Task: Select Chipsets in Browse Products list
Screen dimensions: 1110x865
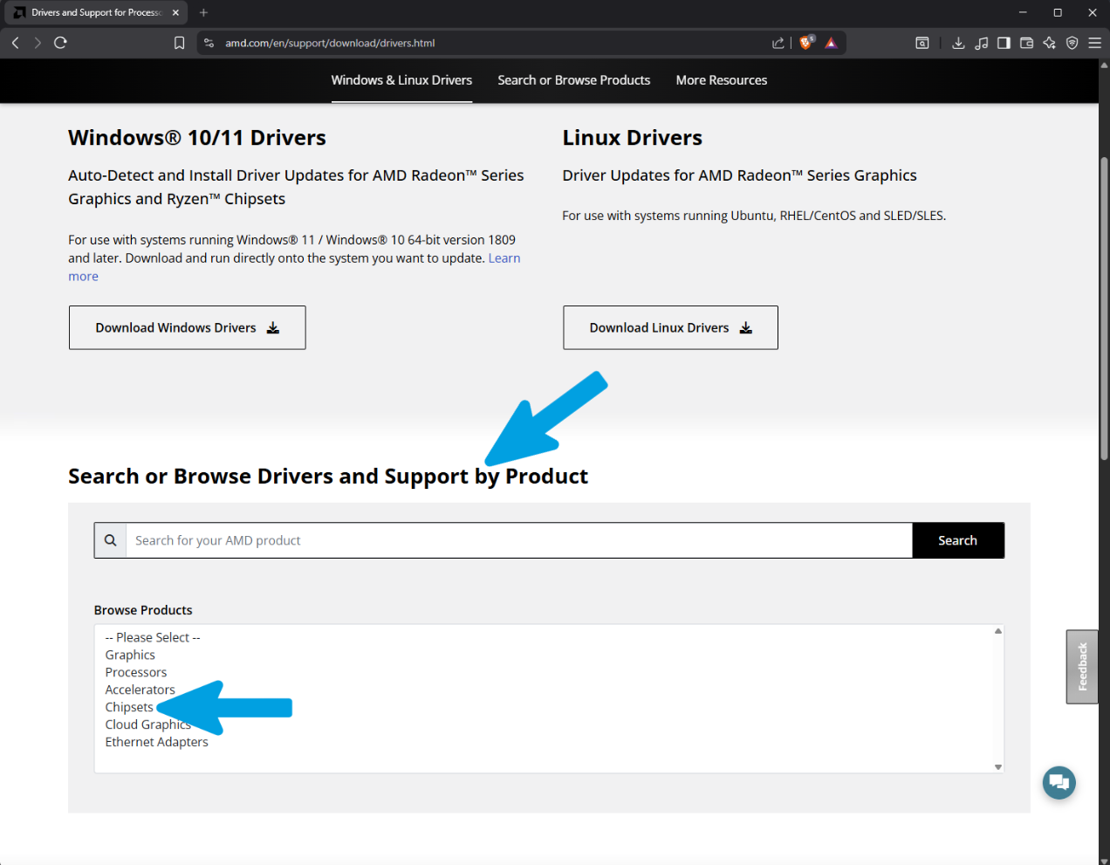Action: [129, 707]
